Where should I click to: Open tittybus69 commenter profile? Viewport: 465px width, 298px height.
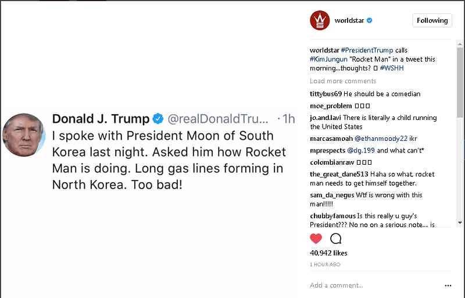(x=325, y=94)
